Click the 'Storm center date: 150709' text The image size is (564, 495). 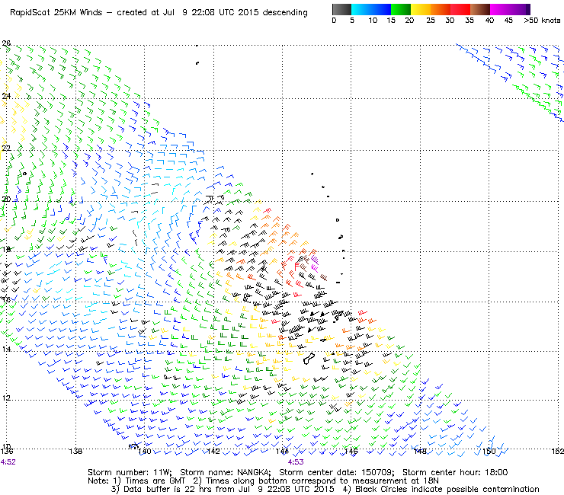point(337,472)
